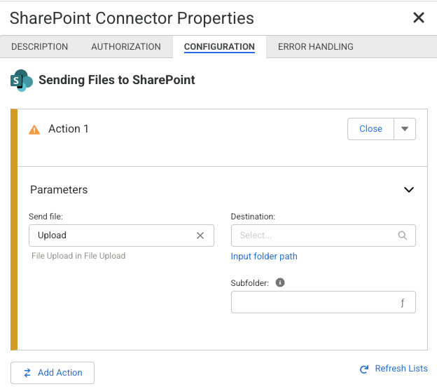Open the Authorization tab

point(126,46)
